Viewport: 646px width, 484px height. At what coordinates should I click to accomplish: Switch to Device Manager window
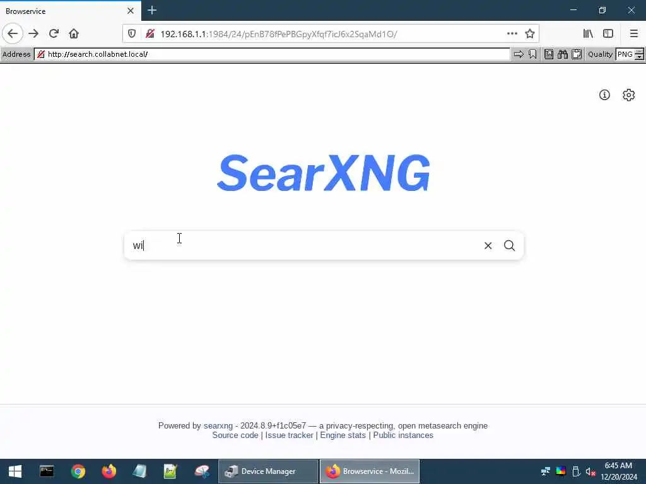coord(267,471)
